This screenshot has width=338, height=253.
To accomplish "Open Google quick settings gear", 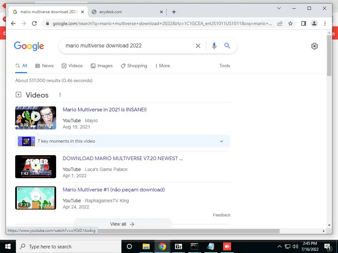I will pyautogui.click(x=314, y=46).
